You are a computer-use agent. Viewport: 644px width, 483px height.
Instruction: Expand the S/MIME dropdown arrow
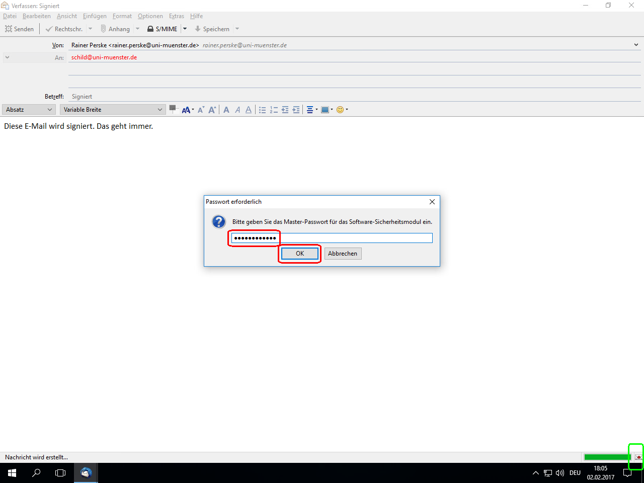pos(185,29)
